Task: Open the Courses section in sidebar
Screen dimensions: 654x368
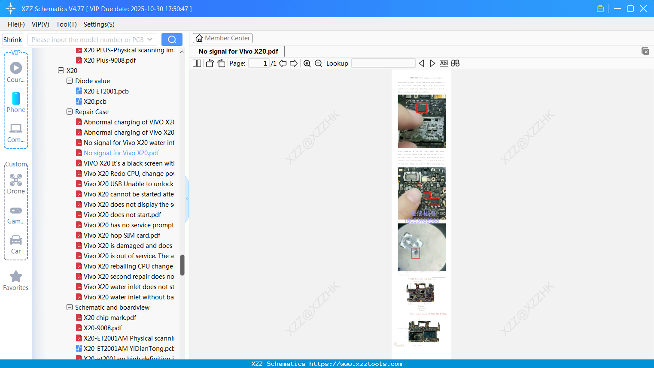Action: (x=16, y=72)
